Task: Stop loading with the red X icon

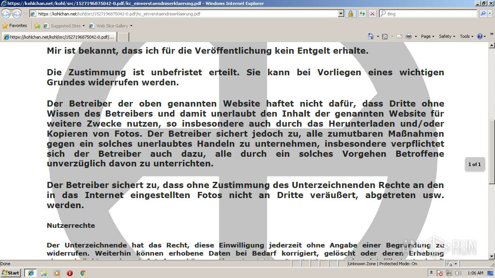Action: pos(372,14)
